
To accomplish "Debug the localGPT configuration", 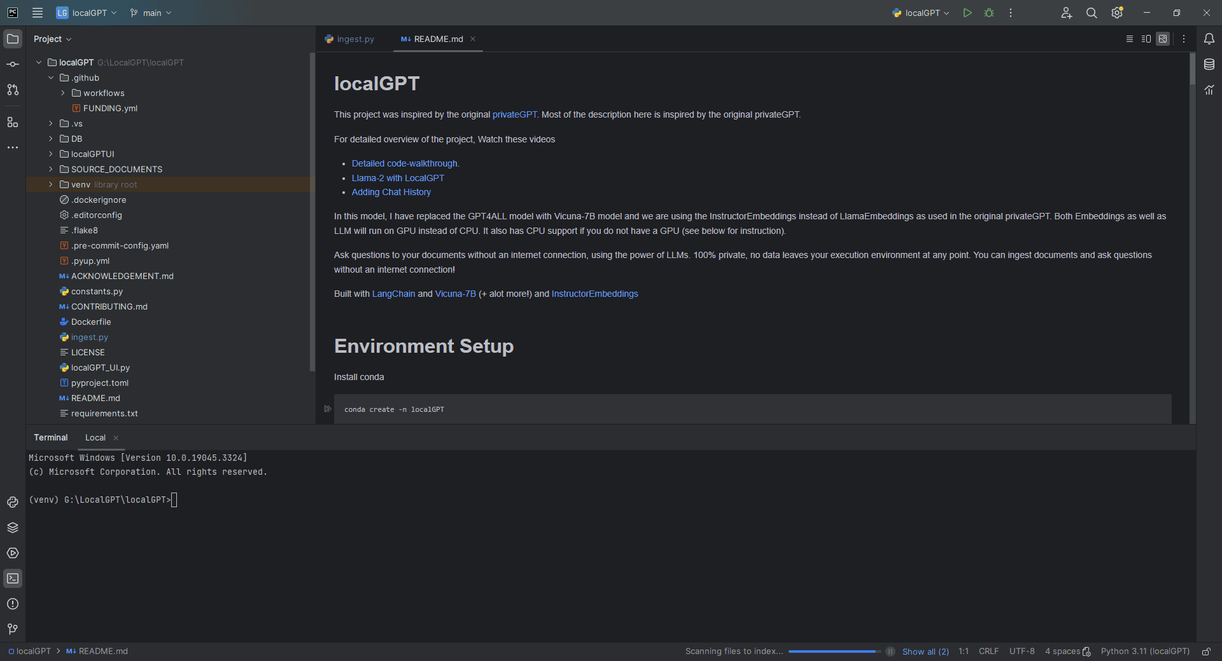I will click(x=989, y=13).
